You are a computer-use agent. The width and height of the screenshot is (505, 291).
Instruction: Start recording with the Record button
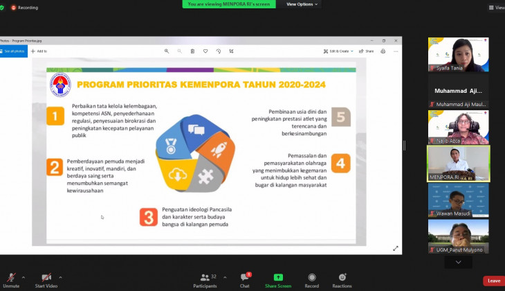[x=312, y=281]
